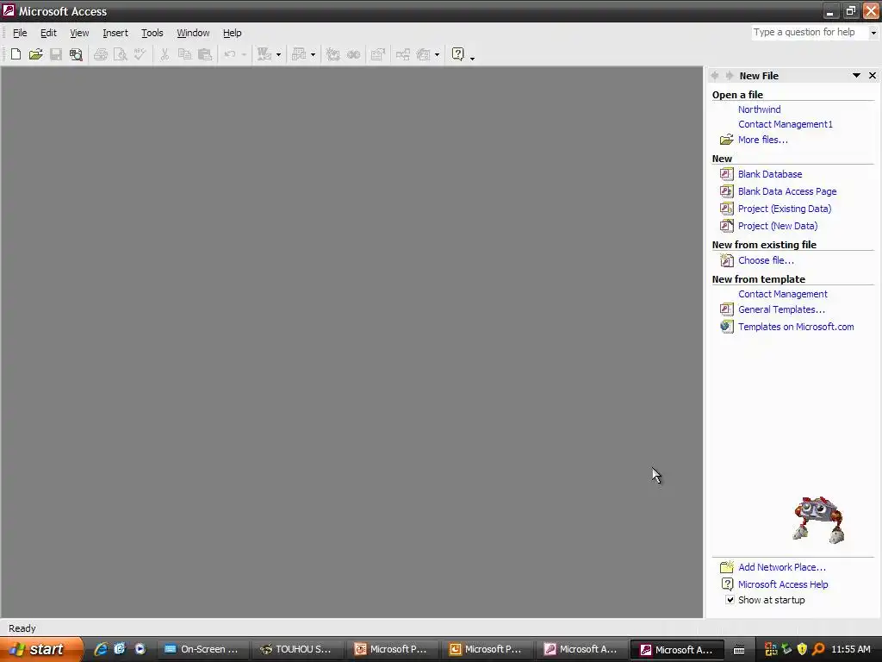Open the Contact Management template link
Image resolution: width=882 pixels, height=662 pixels.
point(782,294)
